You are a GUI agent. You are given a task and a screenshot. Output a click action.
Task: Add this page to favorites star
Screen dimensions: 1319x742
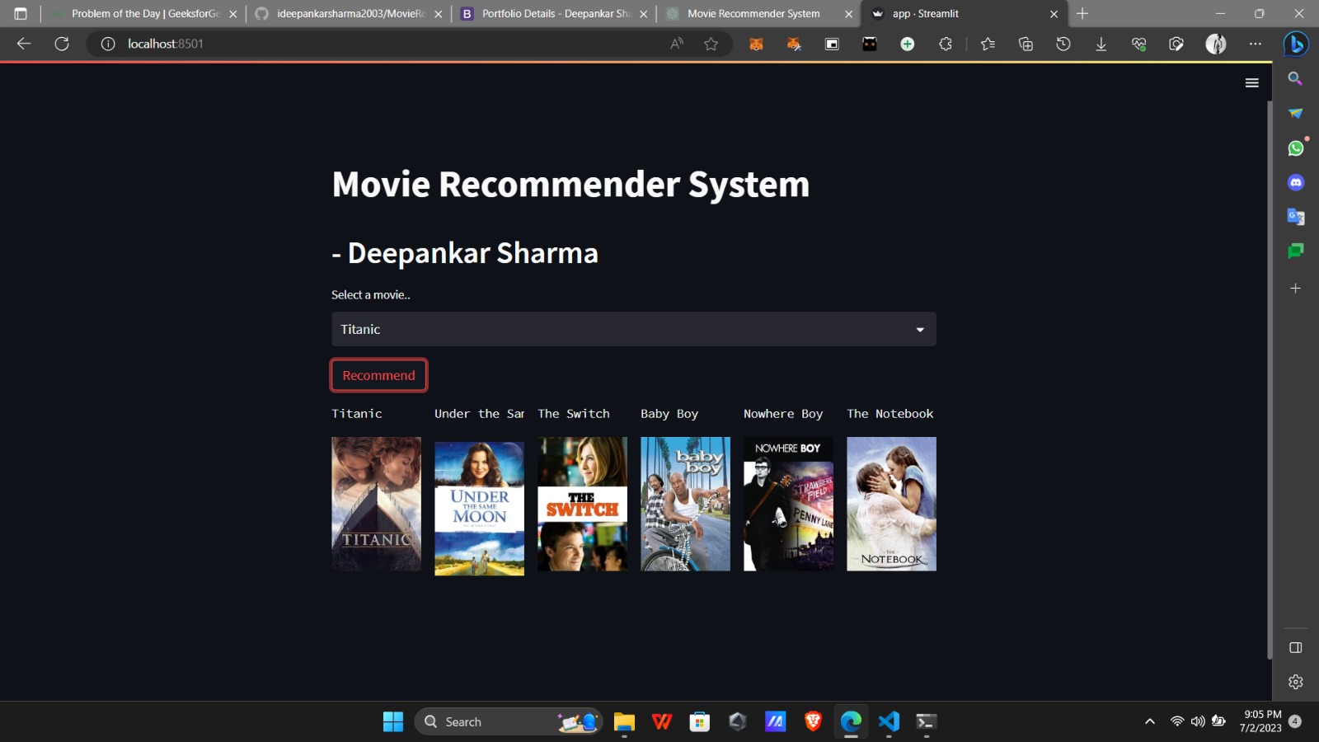(x=711, y=44)
